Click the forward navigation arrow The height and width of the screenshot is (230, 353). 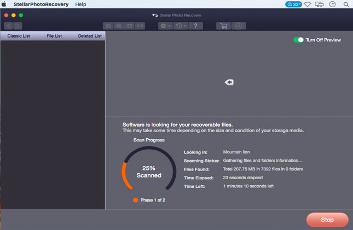(18, 26)
